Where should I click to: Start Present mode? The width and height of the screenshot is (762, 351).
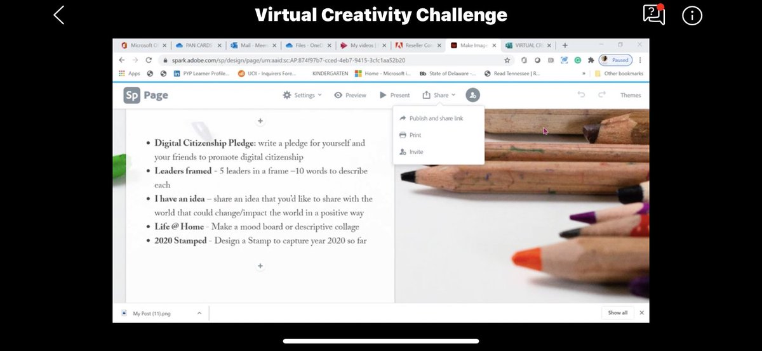[394, 95]
